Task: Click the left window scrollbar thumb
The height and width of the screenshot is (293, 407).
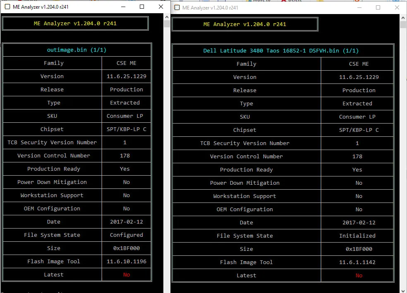Action: pyautogui.click(x=167, y=24)
